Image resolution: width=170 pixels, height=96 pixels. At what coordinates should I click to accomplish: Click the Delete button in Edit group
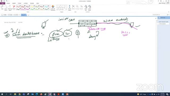[x=73, y=7]
